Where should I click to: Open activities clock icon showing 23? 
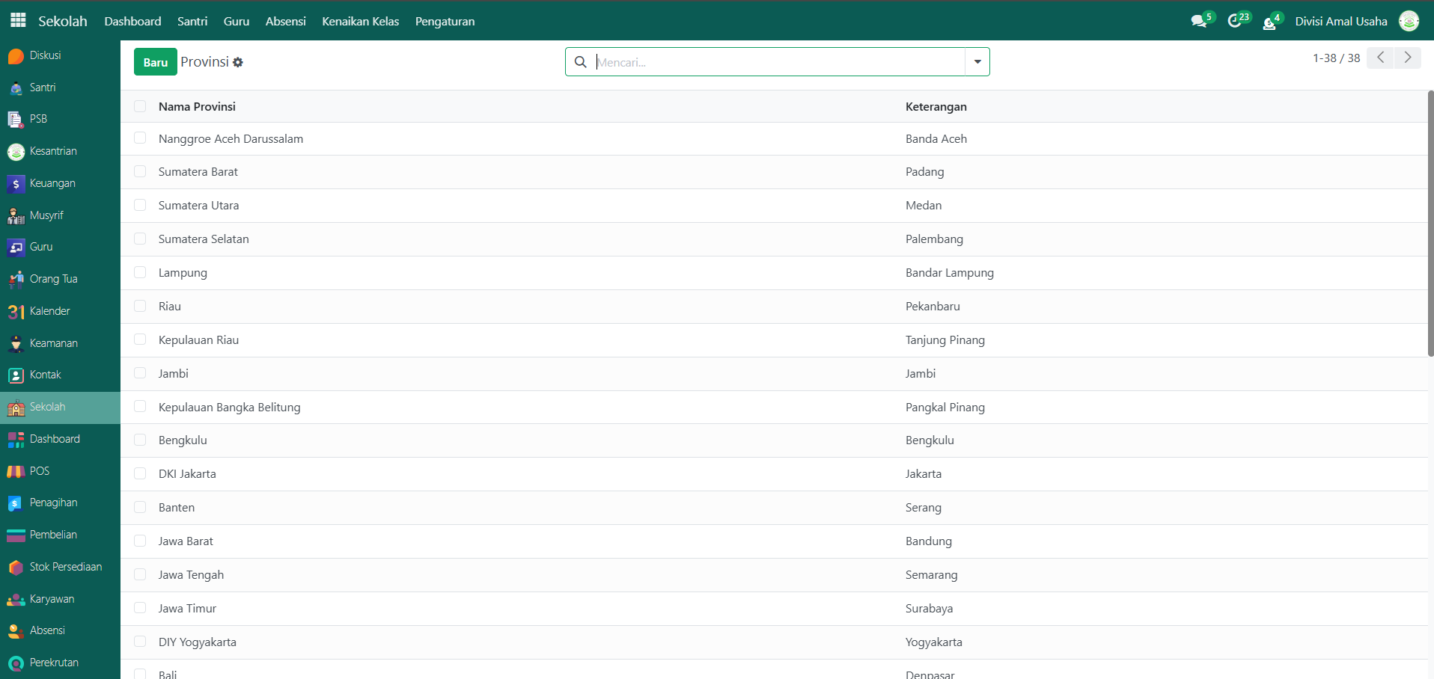(1235, 21)
